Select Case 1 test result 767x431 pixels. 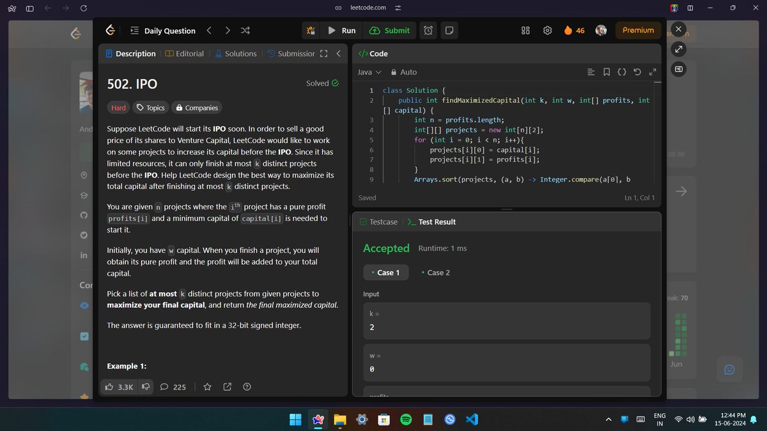pos(385,273)
